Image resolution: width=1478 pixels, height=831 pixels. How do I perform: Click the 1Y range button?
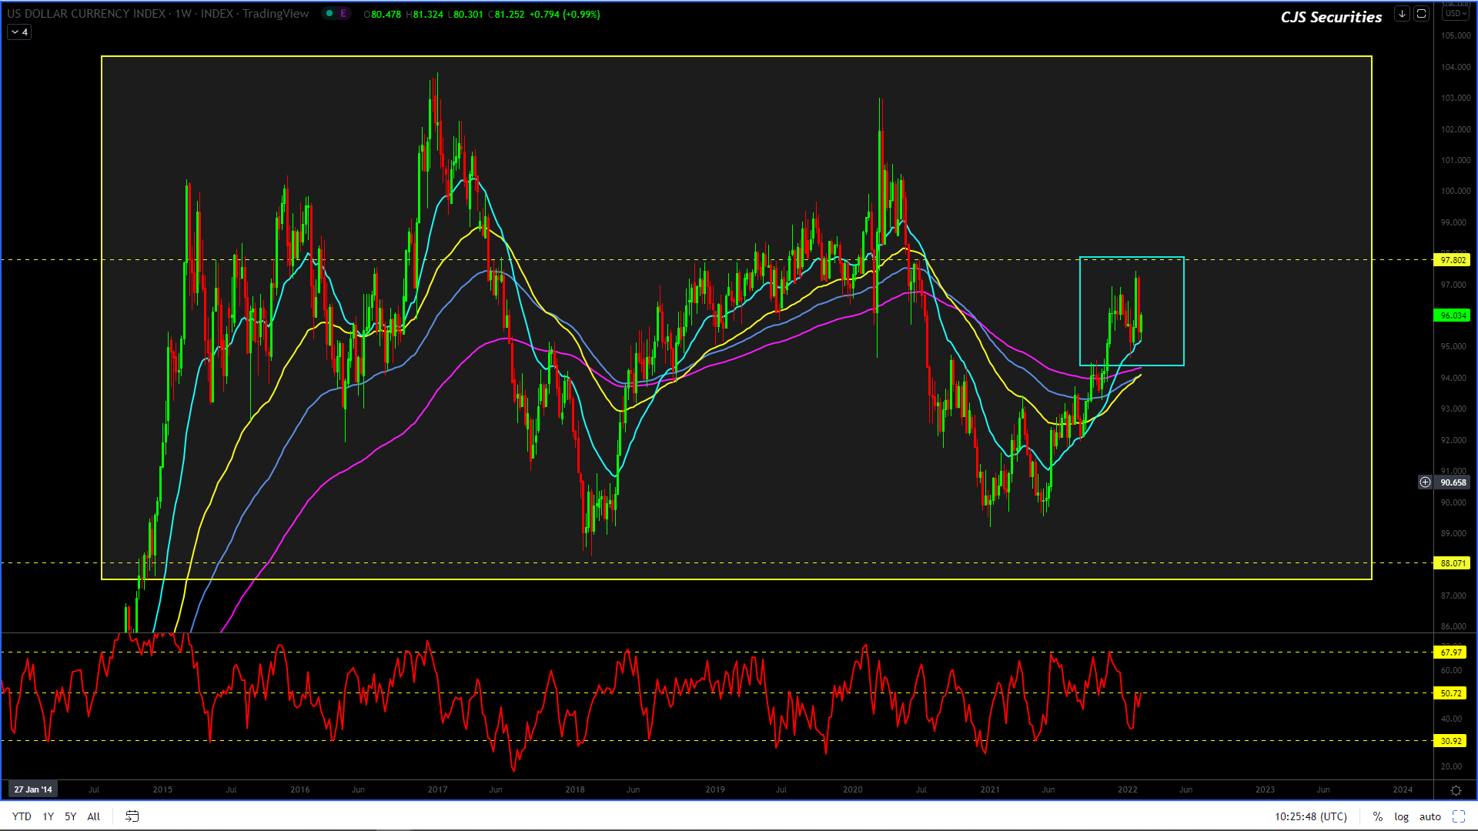[48, 816]
